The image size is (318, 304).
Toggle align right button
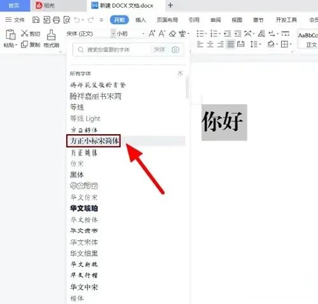[220, 44]
